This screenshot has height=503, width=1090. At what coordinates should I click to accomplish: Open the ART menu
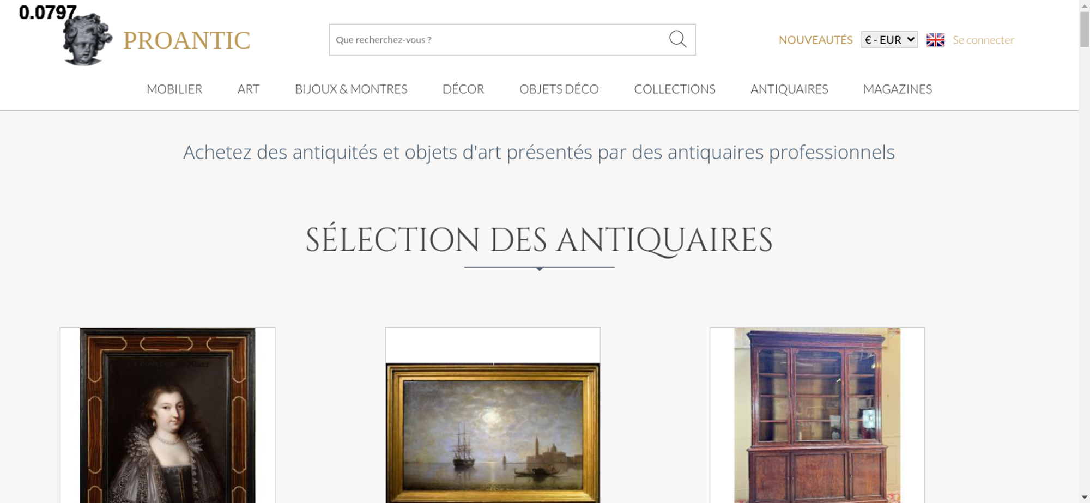(x=249, y=89)
